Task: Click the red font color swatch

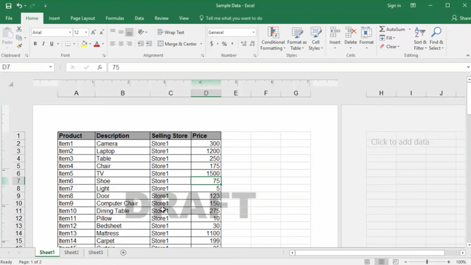Action: pyautogui.click(x=97, y=44)
